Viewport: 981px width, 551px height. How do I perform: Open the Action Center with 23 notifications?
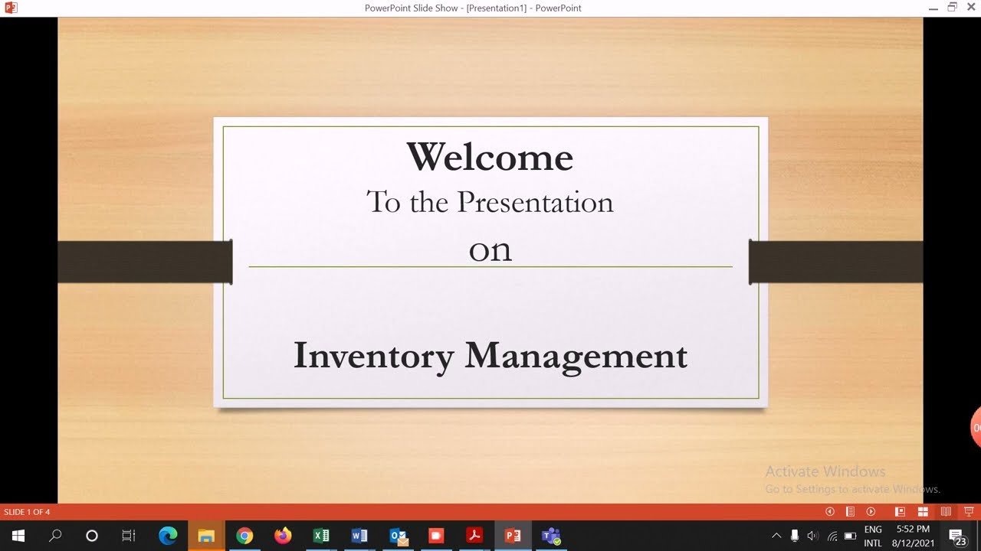tap(956, 536)
